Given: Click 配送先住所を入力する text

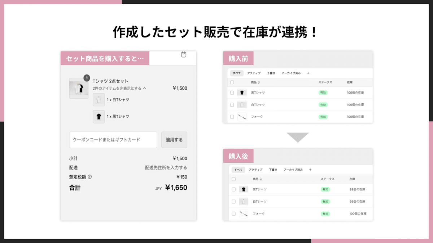Looking at the screenshot, I should click(166, 168).
